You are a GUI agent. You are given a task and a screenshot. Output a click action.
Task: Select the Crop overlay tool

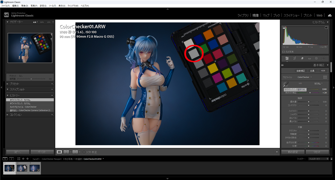pyautogui.click(x=294, y=58)
